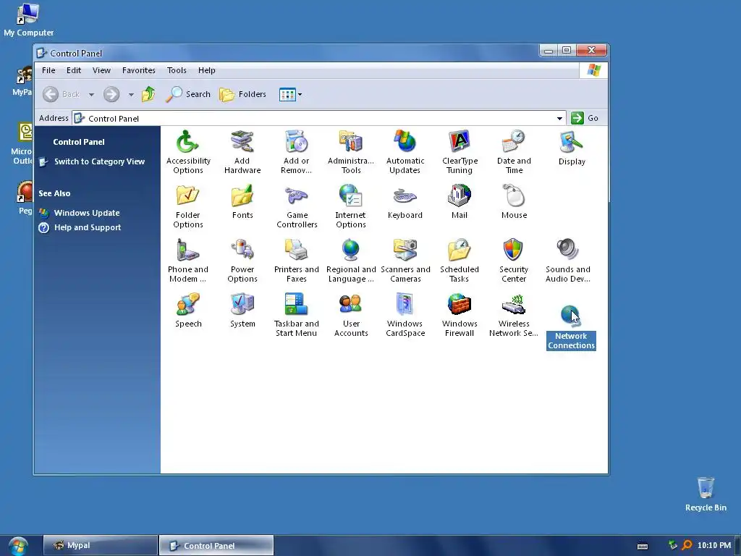The width and height of the screenshot is (741, 556).
Task: Select Date and Time icon
Action: click(x=514, y=151)
